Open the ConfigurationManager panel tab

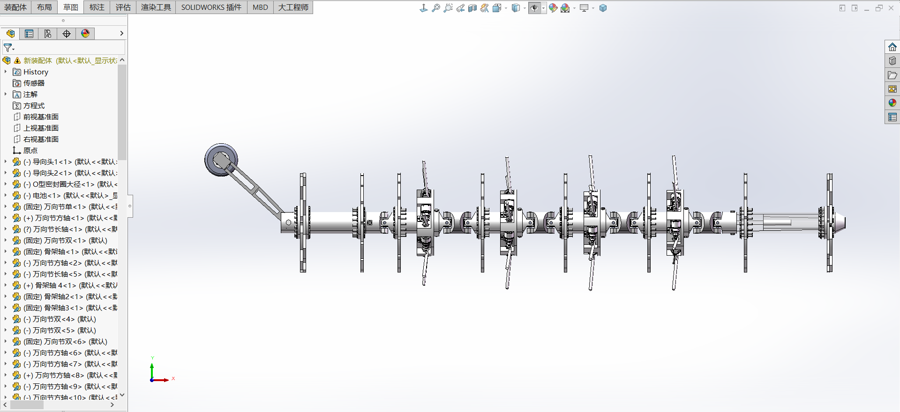[x=48, y=34]
